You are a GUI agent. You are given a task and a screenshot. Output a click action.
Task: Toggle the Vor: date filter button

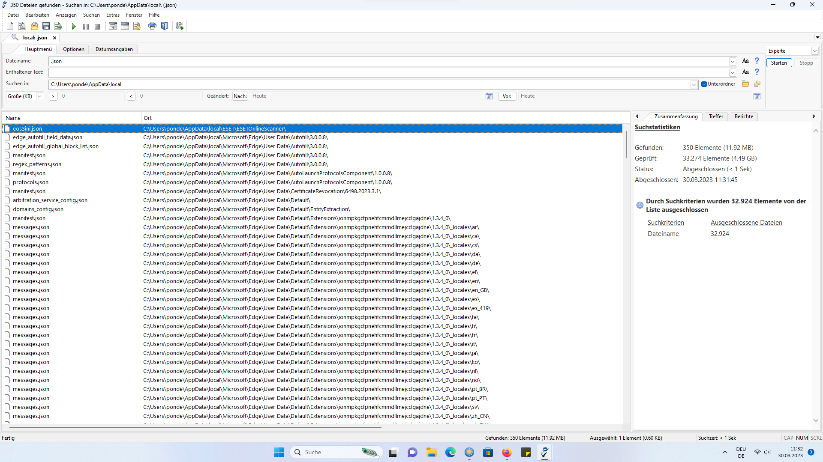tap(507, 96)
